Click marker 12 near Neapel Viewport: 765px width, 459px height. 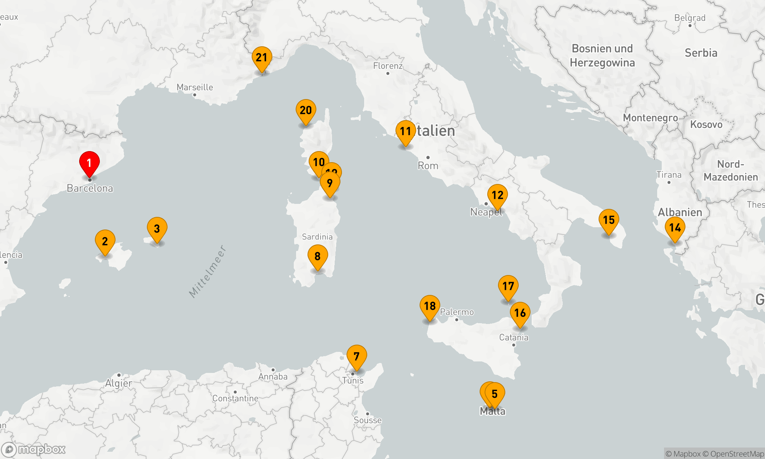click(498, 195)
